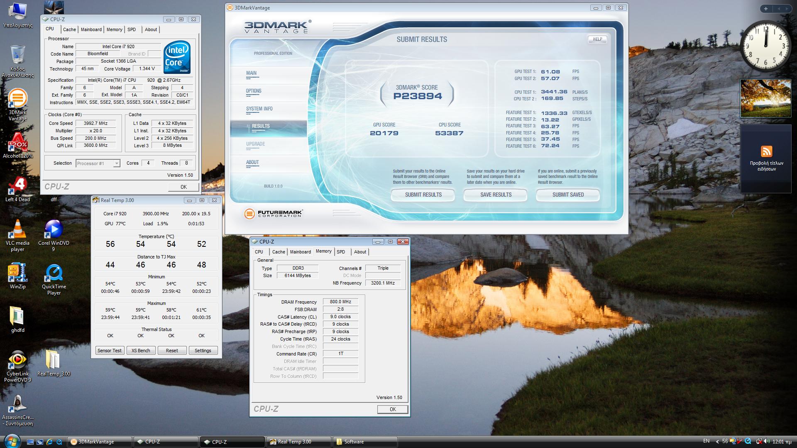Click OK in top CPU-Z window
The image size is (797, 448).
183,187
